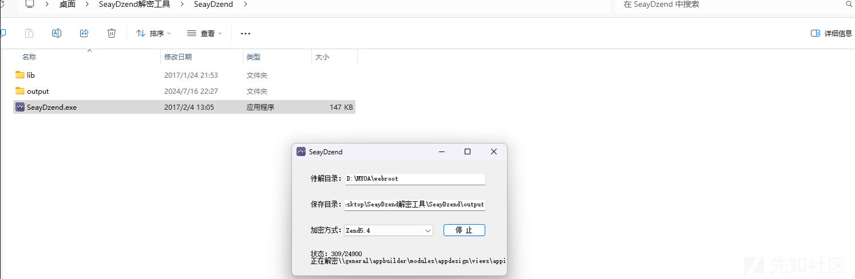The height and width of the screenshot is (279, 855).
Task: Select the output folder
Action: [x=184, y=91]
